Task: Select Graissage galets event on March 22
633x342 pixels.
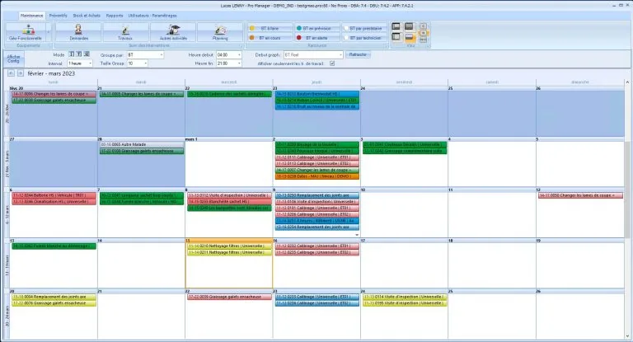Action: pos(229,297)
